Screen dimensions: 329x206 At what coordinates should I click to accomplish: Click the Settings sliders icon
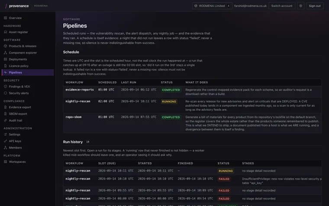(x=6, y=135)
